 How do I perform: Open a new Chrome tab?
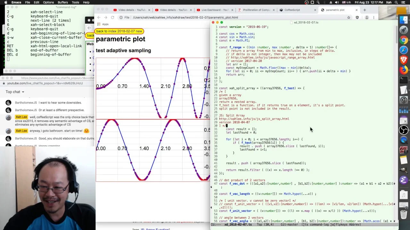click(365, 10)
